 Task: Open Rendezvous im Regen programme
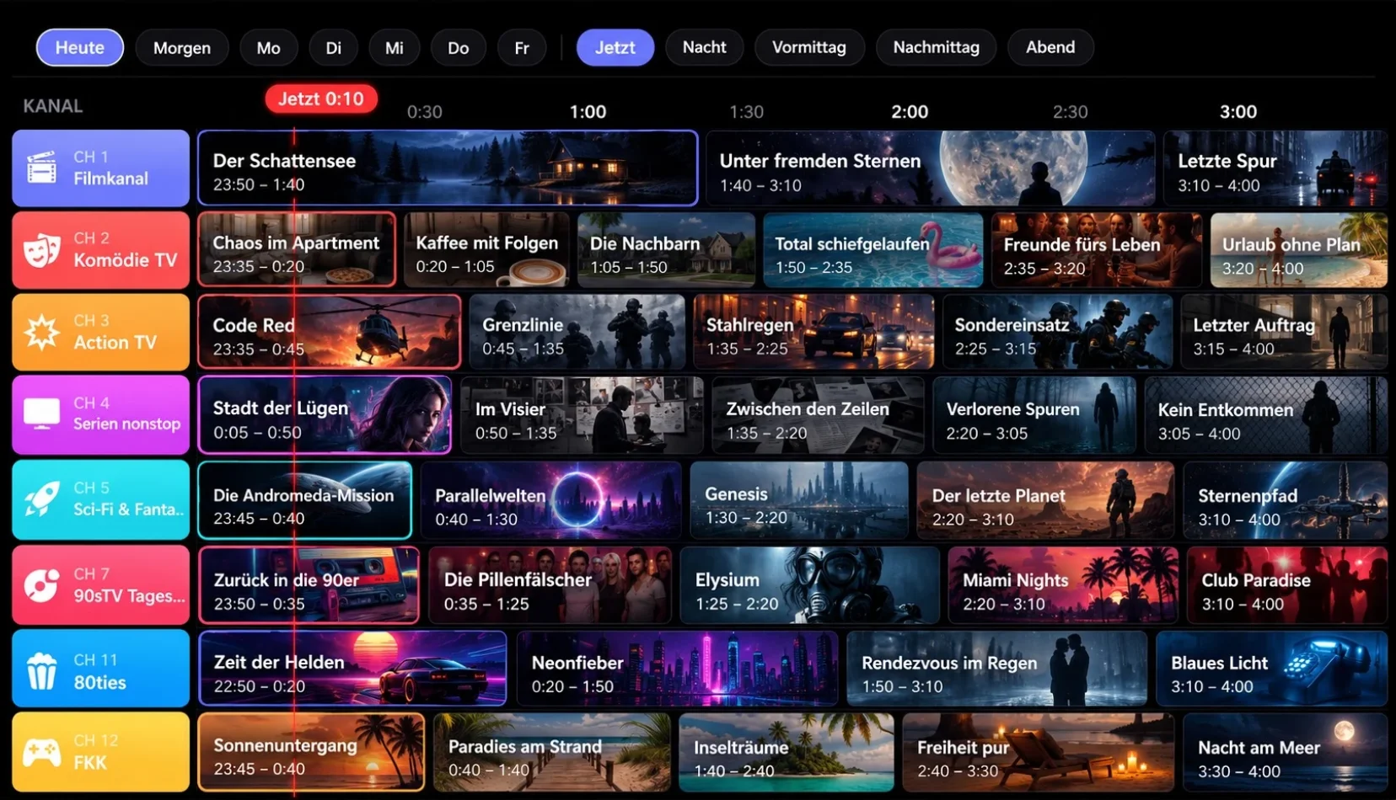(997, 669)
